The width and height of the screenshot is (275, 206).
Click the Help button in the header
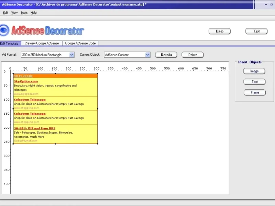click(x=219, y=31)
